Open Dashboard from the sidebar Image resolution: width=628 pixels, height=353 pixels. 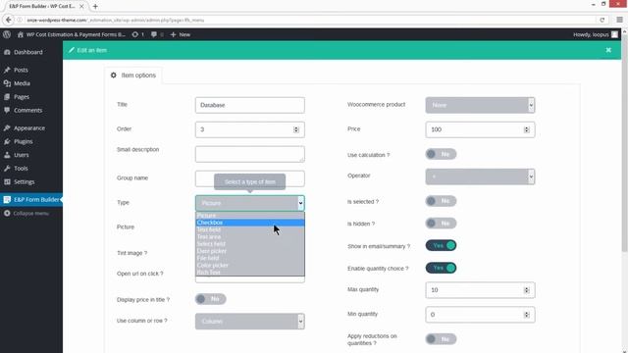(x=28, y=52)
